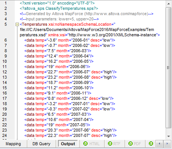The image size is (172, 149).
Task: Click the data row with temp="22.7"
Action: point(70,72)
